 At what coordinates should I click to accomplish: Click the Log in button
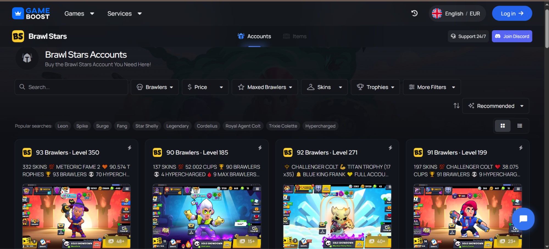click(512, 13)
